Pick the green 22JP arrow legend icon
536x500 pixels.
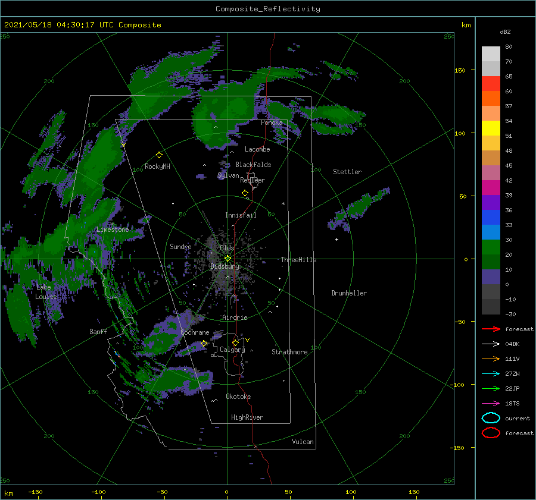[x=491, y=388]
